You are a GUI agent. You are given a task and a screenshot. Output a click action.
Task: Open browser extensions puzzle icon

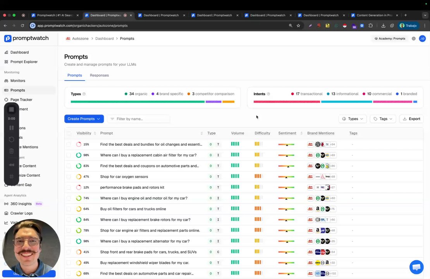(x=370, y=26)
